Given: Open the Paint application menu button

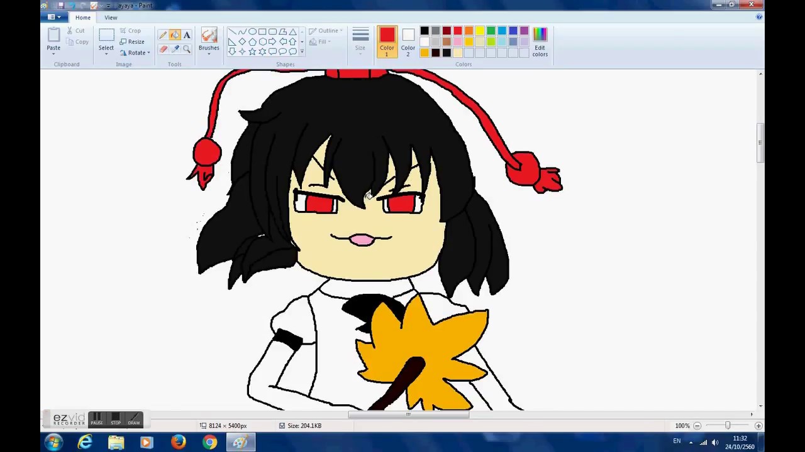Looking at the screenshot, I should pyautogui.click(x=53, y=17).
